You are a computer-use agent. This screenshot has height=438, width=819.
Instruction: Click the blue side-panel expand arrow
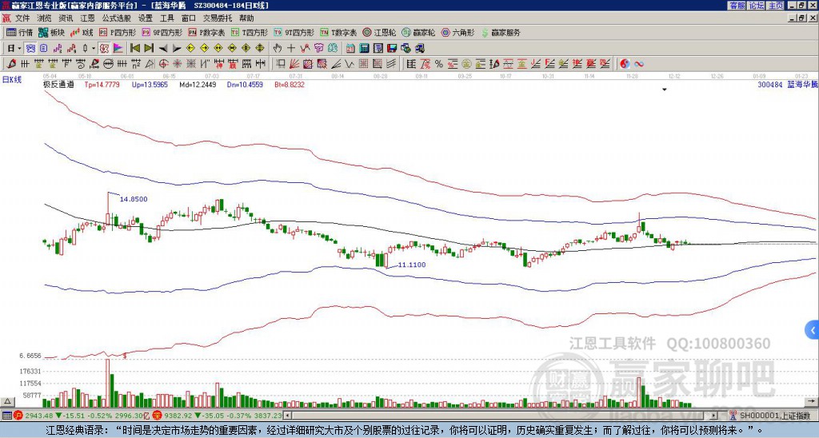coord(813,330)
